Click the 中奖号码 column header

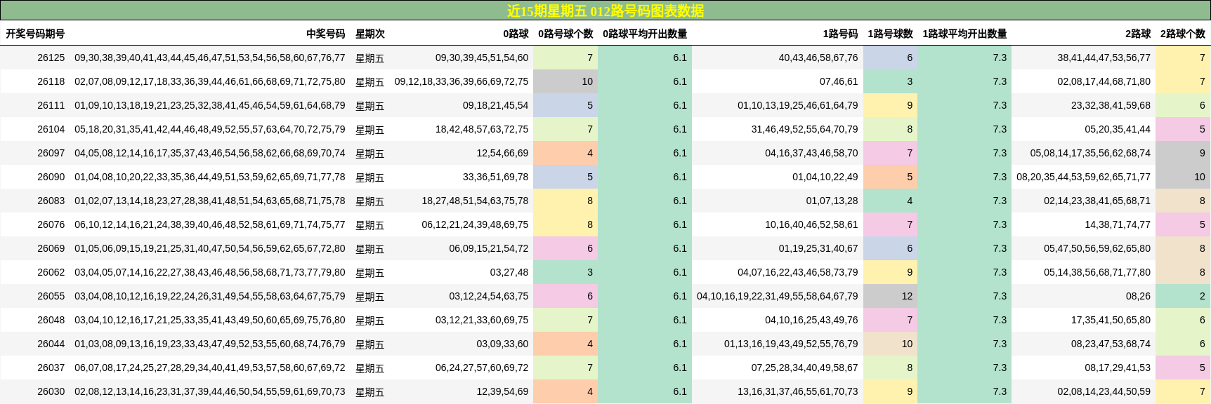click(x=325, y=34)
